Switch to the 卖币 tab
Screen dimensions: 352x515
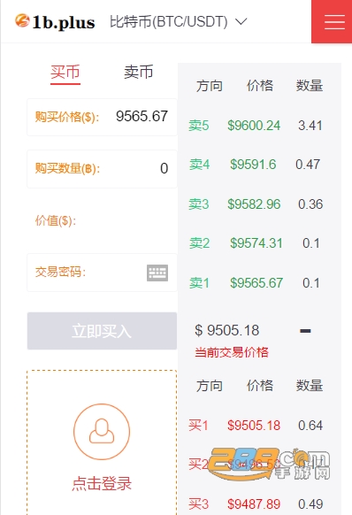pos(138,72)
